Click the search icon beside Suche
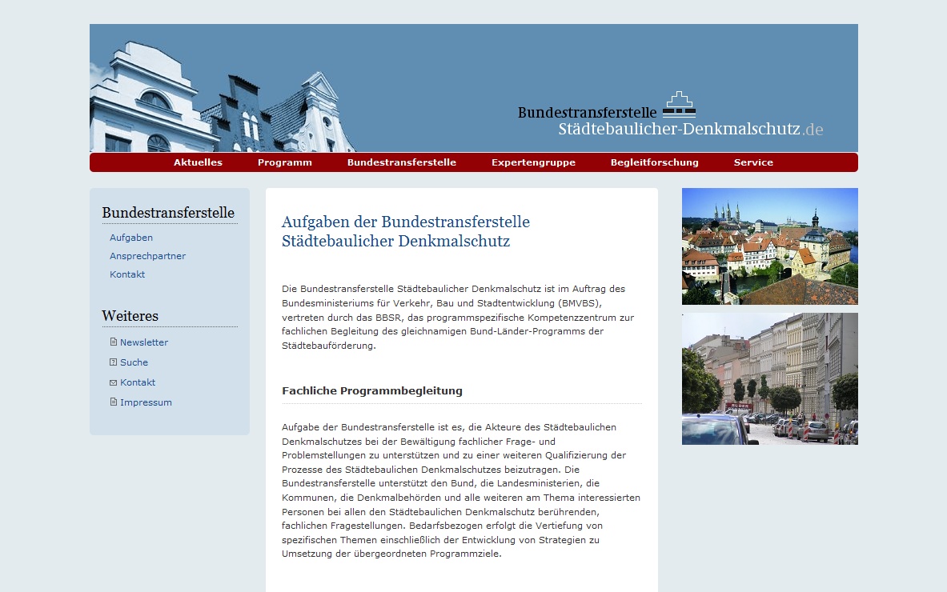This screenshot has height=592, width=947. click(114, 362)
